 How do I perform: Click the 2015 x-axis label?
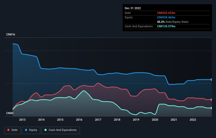[x=60, y=120]
